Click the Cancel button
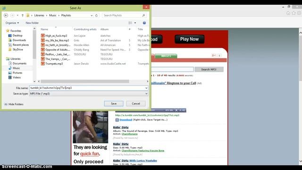 coord(136,103)
